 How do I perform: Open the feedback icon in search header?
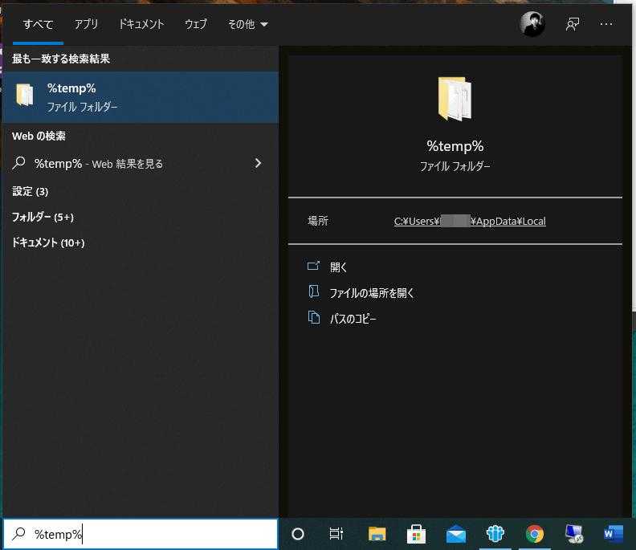(572, 24)
